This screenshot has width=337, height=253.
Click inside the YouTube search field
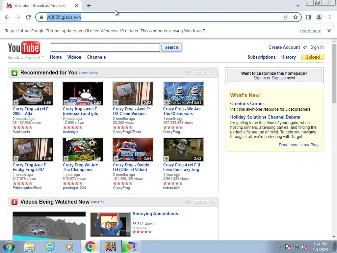(105, 47)
